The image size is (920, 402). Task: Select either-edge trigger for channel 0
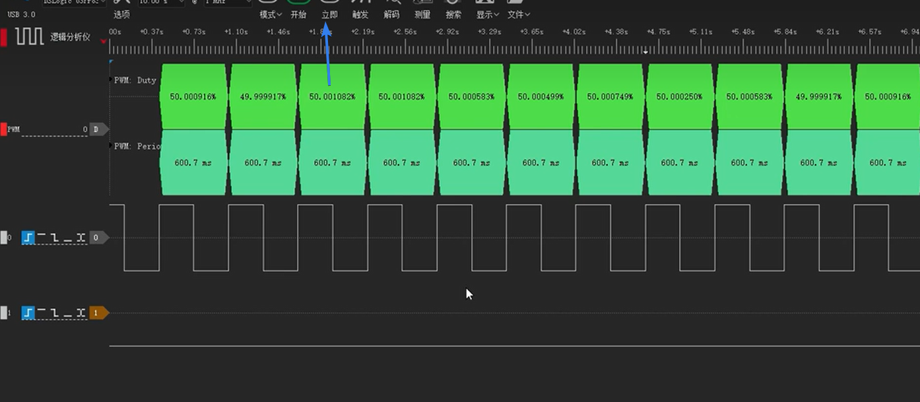point(81,238)
